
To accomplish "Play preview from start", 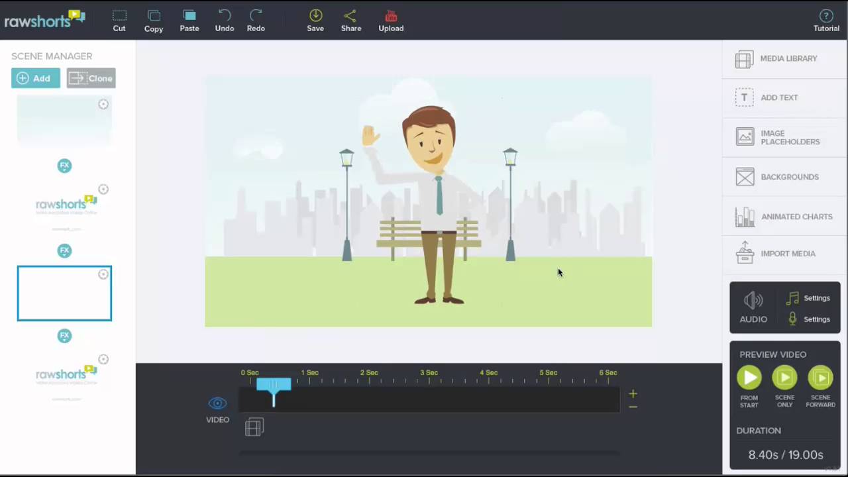I will click(749, 377).
